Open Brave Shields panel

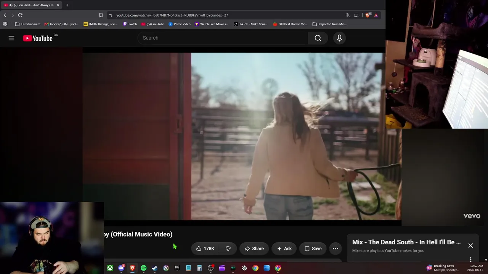(368, 15)
